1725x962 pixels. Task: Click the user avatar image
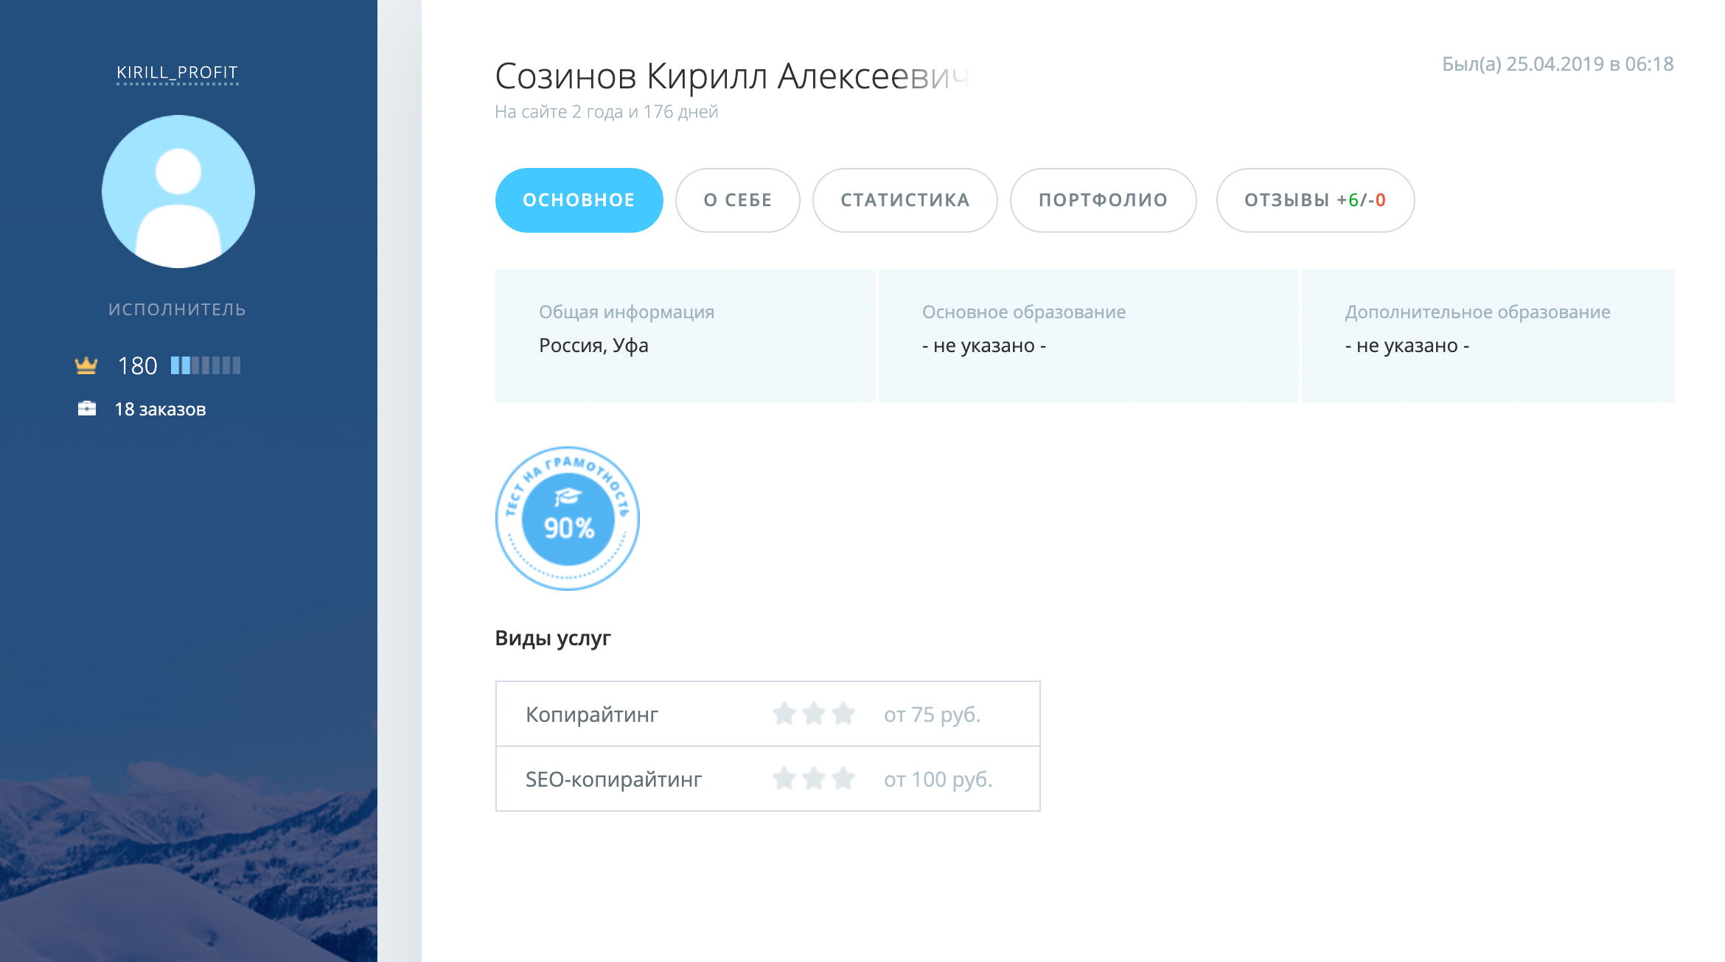click(x=178, y=192)
